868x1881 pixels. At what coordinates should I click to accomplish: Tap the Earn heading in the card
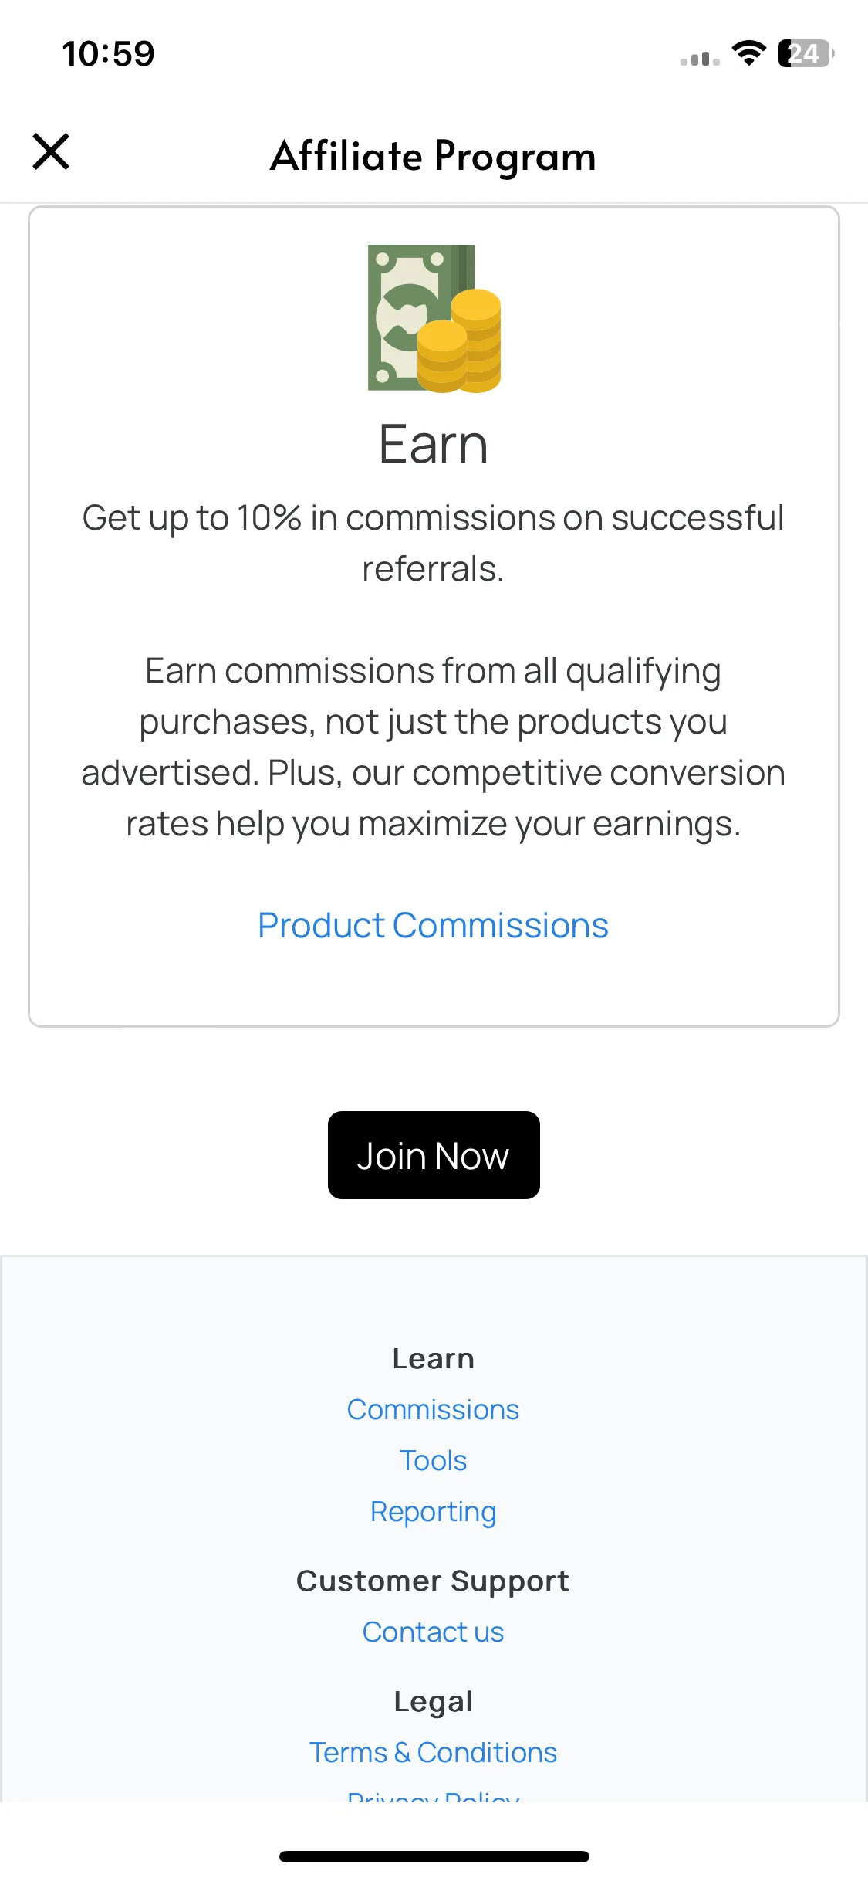click(x=434, y=445)
